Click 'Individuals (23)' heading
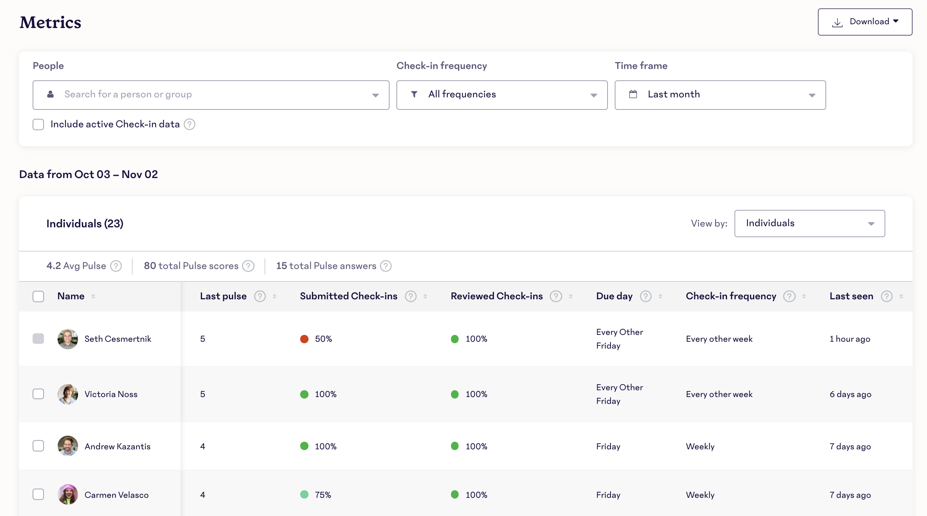927x516 pixels. click(x=85, y=224)
